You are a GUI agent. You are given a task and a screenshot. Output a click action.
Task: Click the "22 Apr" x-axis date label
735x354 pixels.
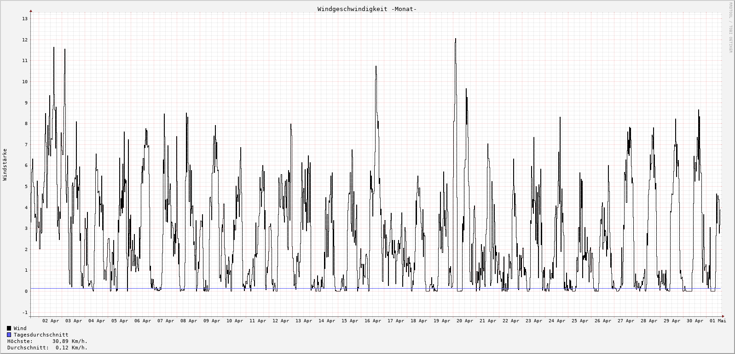(x=511, y=321)
